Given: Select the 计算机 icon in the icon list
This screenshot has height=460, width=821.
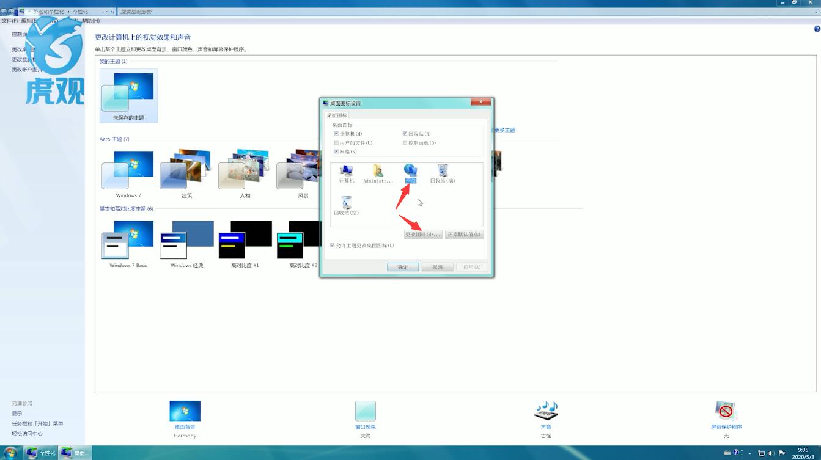Looking at the screenshot, I should (x=347, y=173).
